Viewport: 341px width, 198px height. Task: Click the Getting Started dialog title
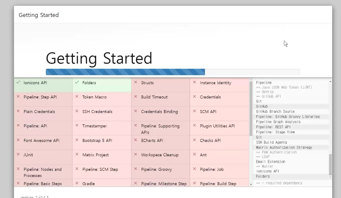(x=39, y=15)
